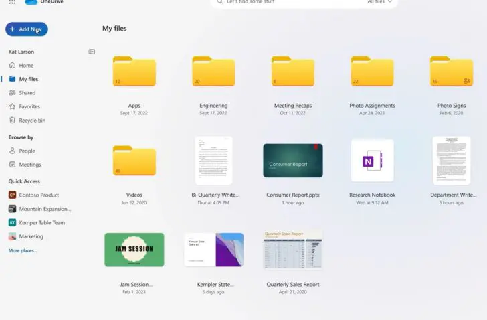This screenshot has width=487, height=320.
Task: Click the Apps folder name
Action: [134, 106]
